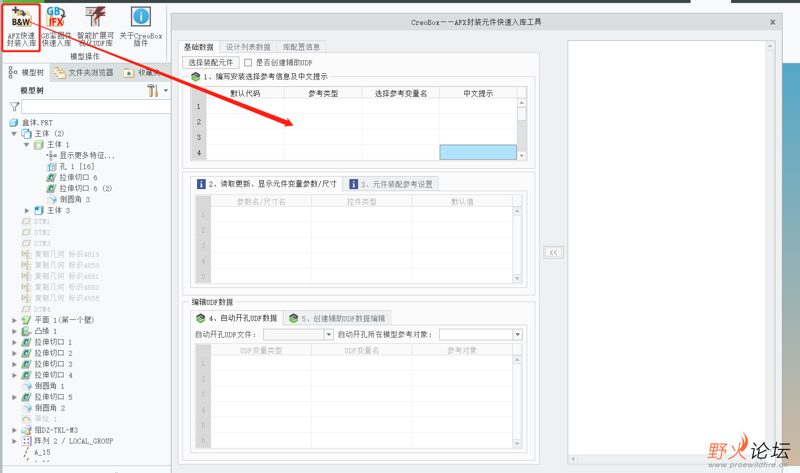The image size is (800, 473).
Task: Click layer icon of 自动开孔UDF数据 tab
Action: pos(201,318)
